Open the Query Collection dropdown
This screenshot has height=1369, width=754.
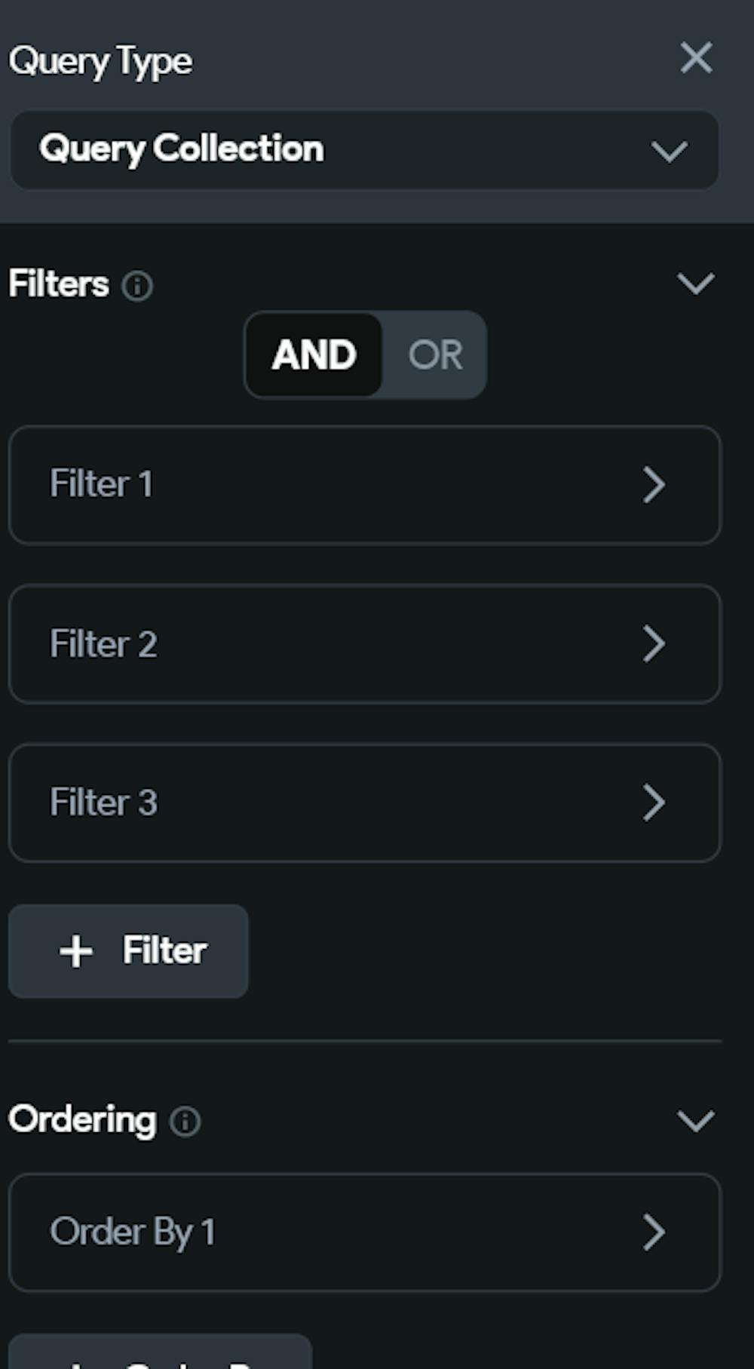point(363,149)
